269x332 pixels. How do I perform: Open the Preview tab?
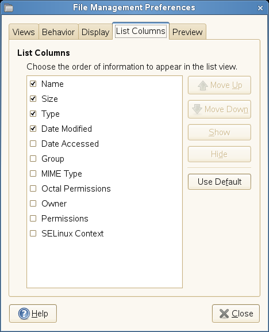(187, 32)
